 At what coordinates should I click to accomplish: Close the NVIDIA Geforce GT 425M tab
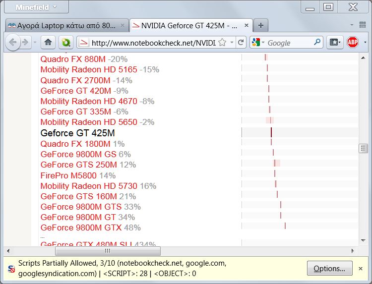[247, 25]
